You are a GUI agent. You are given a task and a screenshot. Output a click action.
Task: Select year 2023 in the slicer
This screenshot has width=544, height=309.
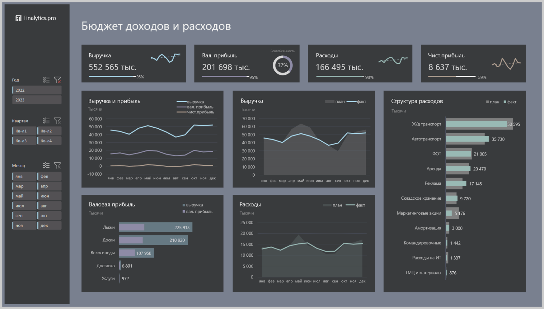(37, 100)
